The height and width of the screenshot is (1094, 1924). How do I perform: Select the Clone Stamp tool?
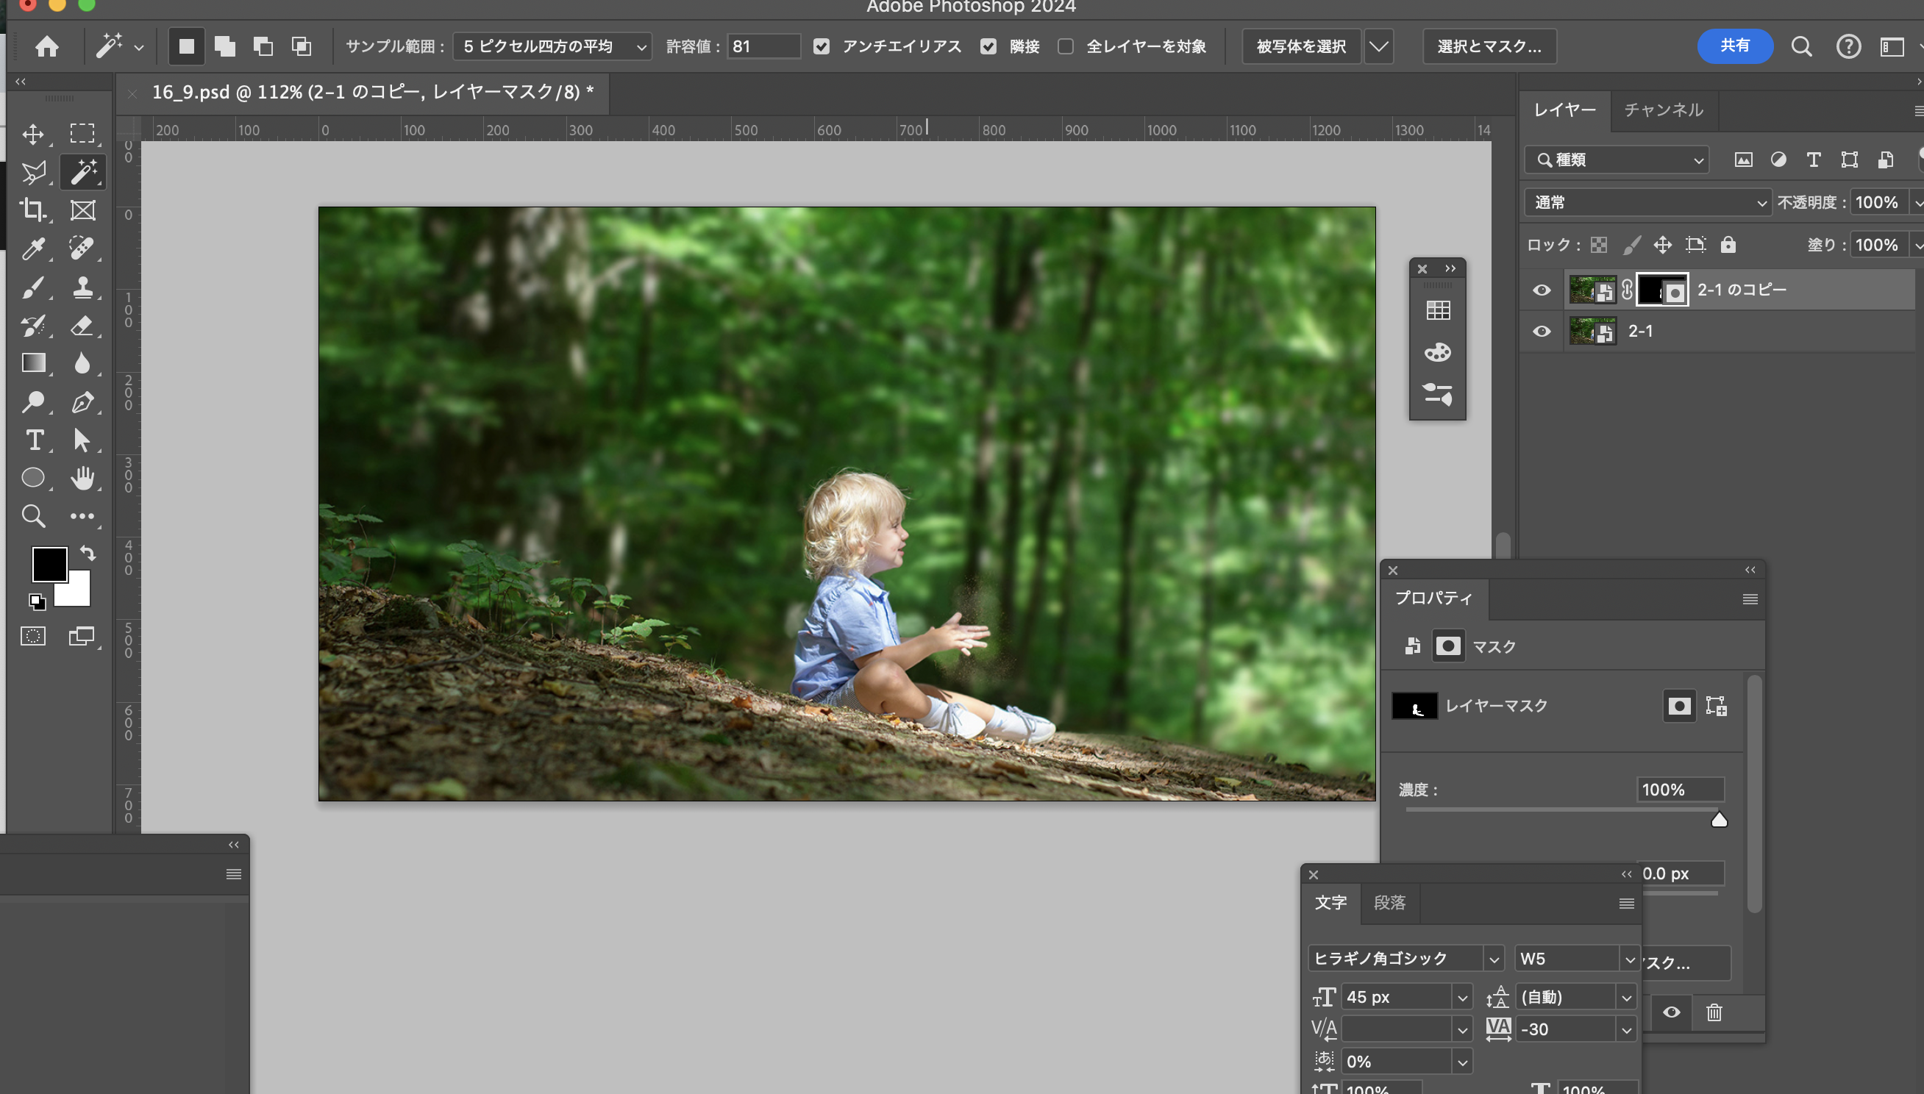(x=82, y=286)
